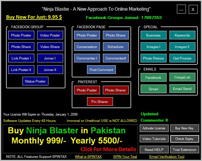Follow the 'Buy Now For Just: 9.95 $' link
Image resolution: width=202 pixels, height=161 pixels.
tap(34, 17)
